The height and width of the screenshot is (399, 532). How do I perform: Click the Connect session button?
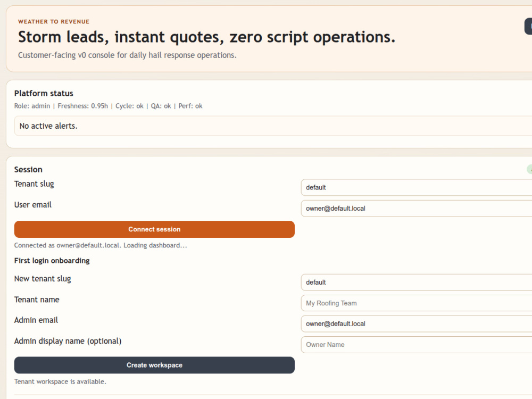pyautogui.click(x=154, y=229)
